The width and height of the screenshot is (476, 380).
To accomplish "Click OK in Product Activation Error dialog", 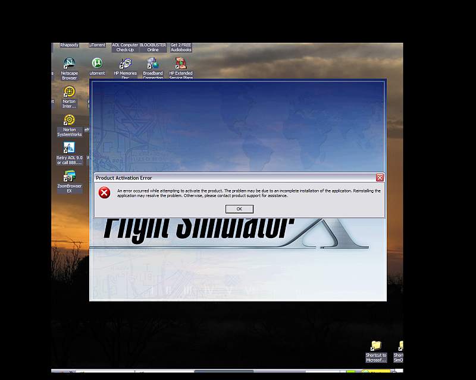I will (x=239, y=209).
